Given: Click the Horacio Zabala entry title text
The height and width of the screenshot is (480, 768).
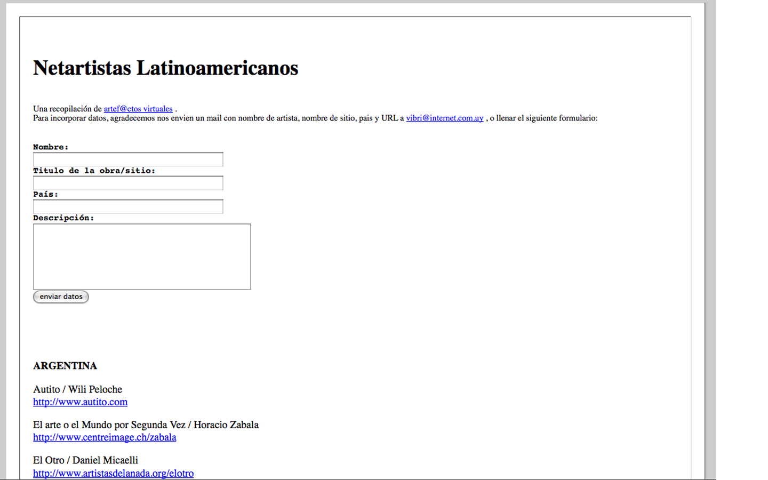Looking at the screenshot, I should (146, 425).
